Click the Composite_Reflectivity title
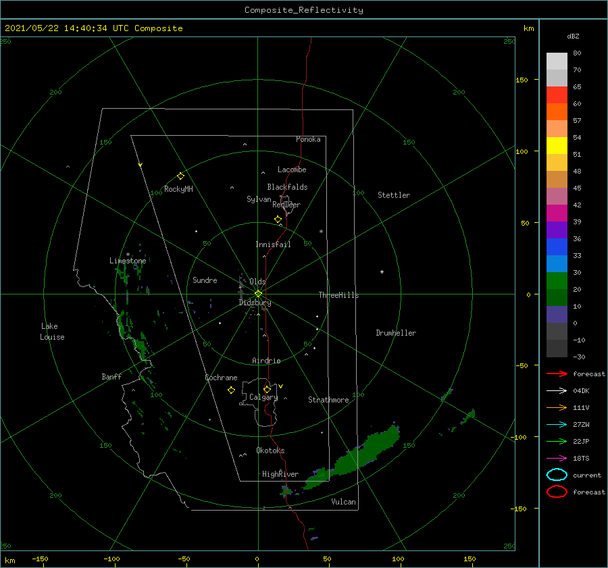Screen dimensions: 608x568 pyautogui.click(x=304, y=10)
